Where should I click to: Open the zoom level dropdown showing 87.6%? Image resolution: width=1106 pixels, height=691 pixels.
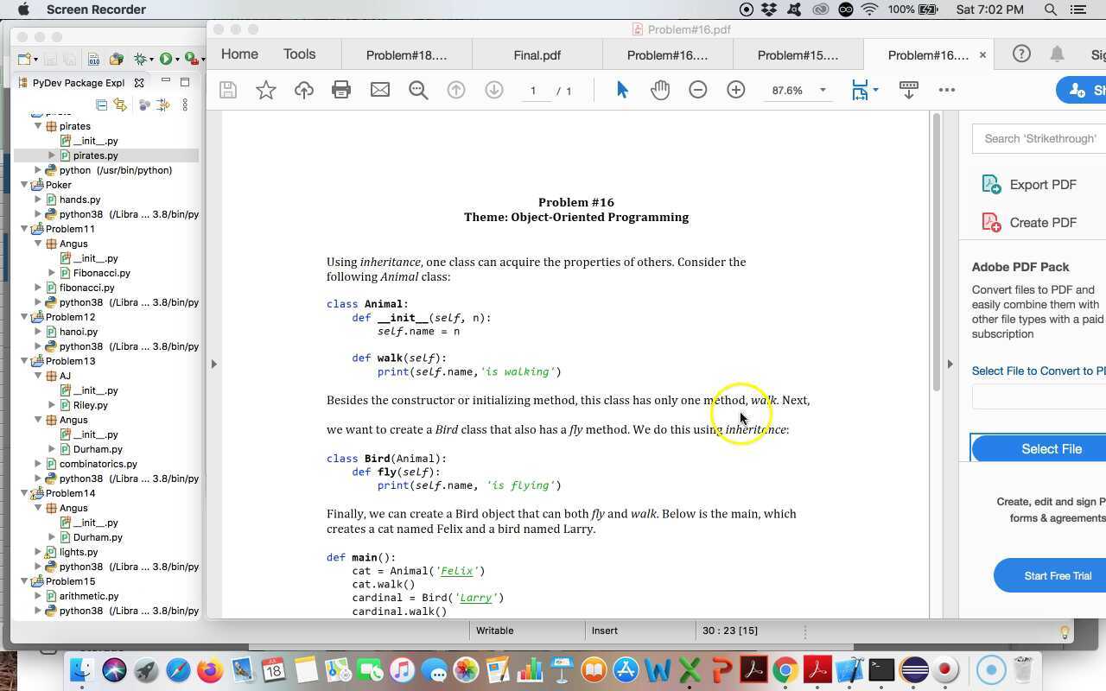click(x=821, y=89)
